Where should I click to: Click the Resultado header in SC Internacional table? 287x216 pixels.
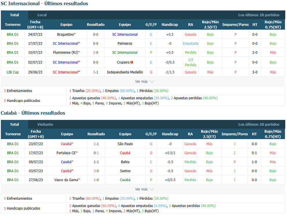click(x=95, y=24)
